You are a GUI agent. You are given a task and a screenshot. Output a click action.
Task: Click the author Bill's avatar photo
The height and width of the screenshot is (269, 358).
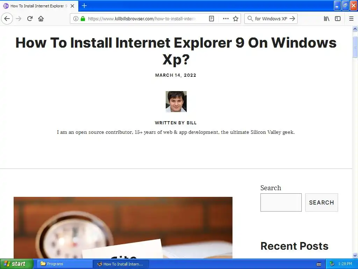[176, 102]
